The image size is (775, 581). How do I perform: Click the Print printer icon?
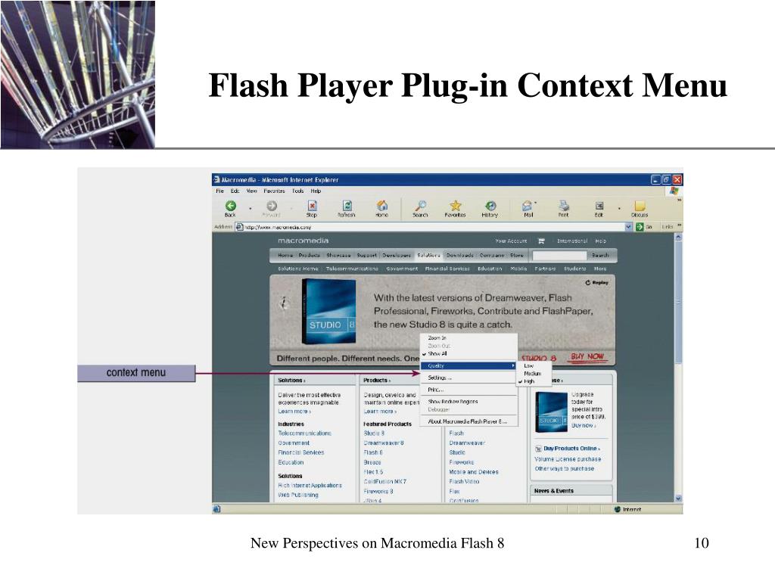(563, 206)
